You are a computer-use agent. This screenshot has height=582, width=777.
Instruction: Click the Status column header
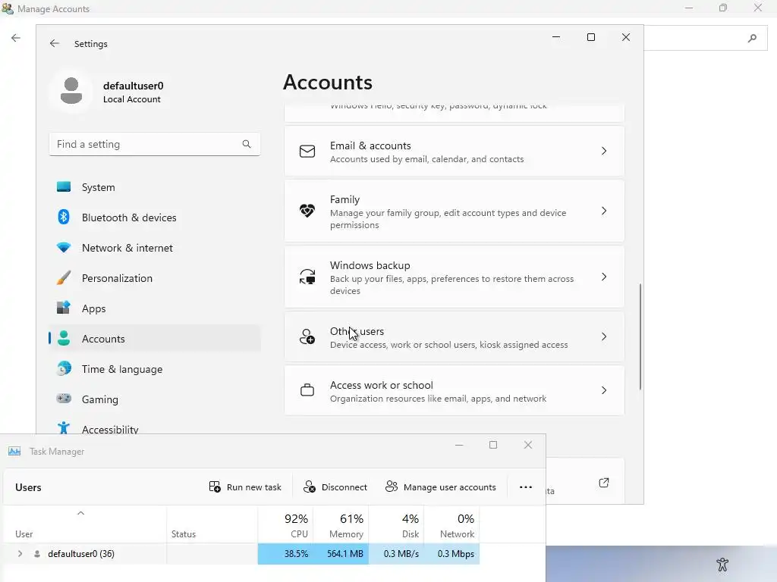[x=212, y=526]
